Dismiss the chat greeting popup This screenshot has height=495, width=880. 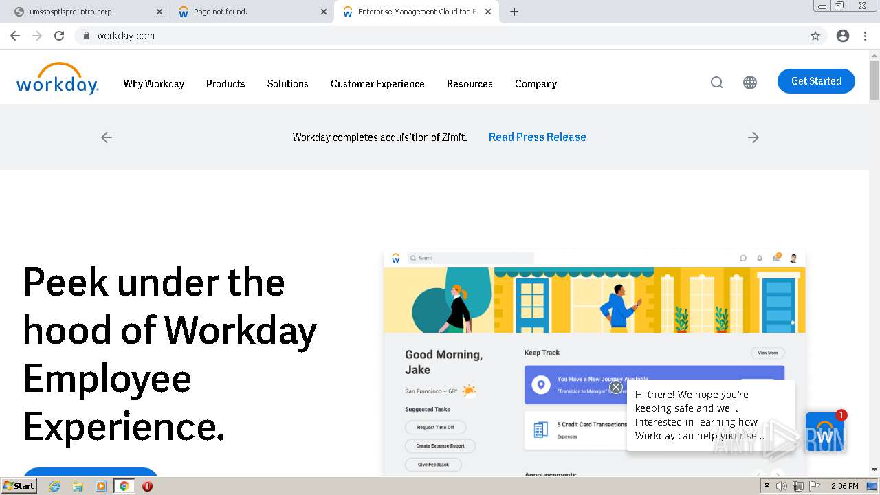pos(616,387)
